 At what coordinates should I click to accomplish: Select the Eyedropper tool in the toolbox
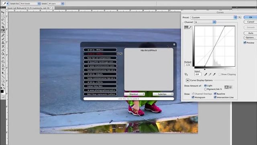(x=3, y=31)
